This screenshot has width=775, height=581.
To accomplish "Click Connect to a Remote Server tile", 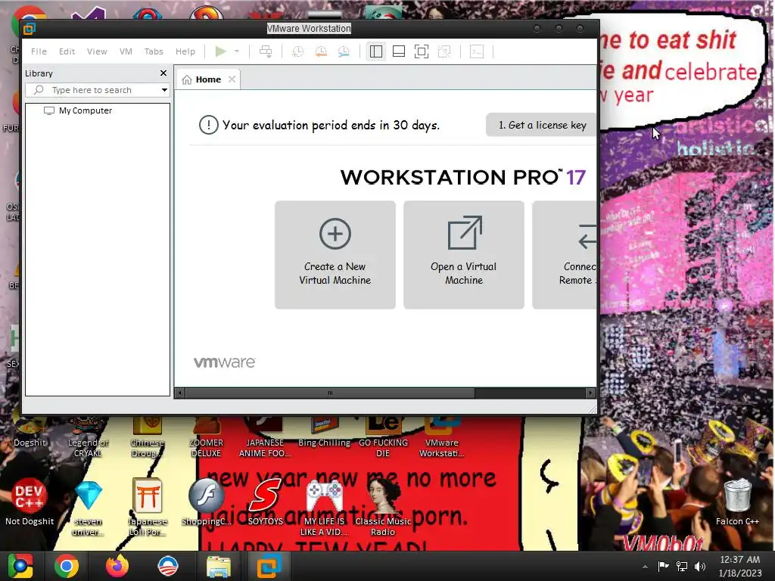I will coord(565,255).
